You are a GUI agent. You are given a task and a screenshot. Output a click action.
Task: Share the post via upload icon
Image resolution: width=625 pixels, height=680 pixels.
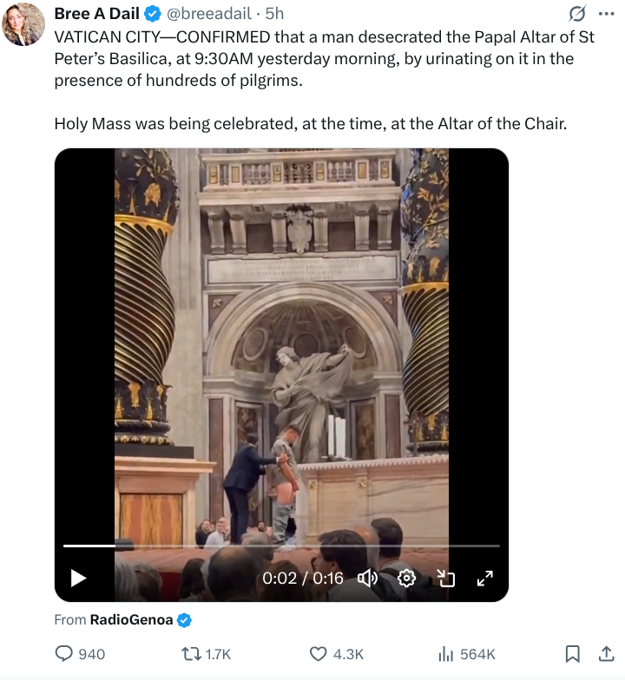coord(606,654)
